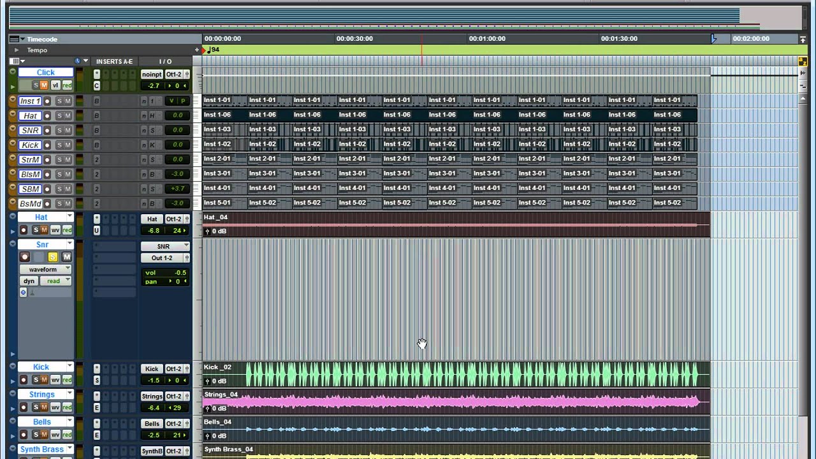Click red automation button on Hat track

[67, 230]
